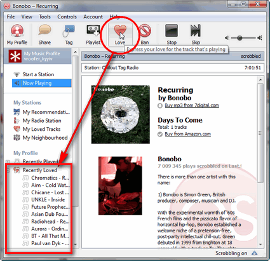Ban the current track
This screenshot has height=261, width=270.
click(x=145, y=34)
